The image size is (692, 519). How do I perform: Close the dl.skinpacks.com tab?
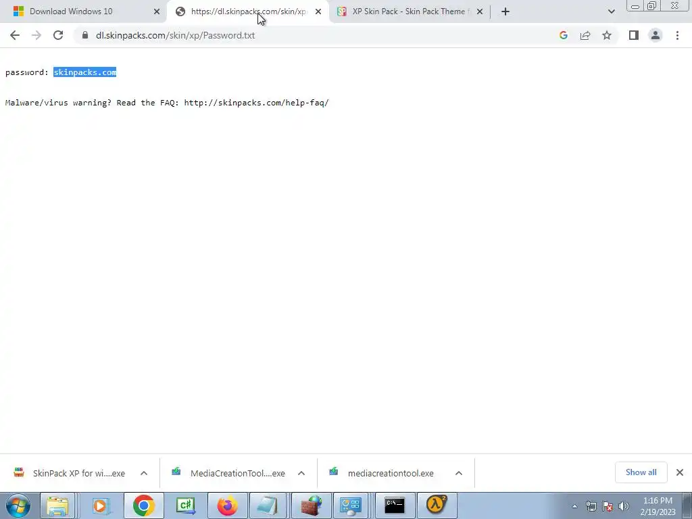(318, 11)
